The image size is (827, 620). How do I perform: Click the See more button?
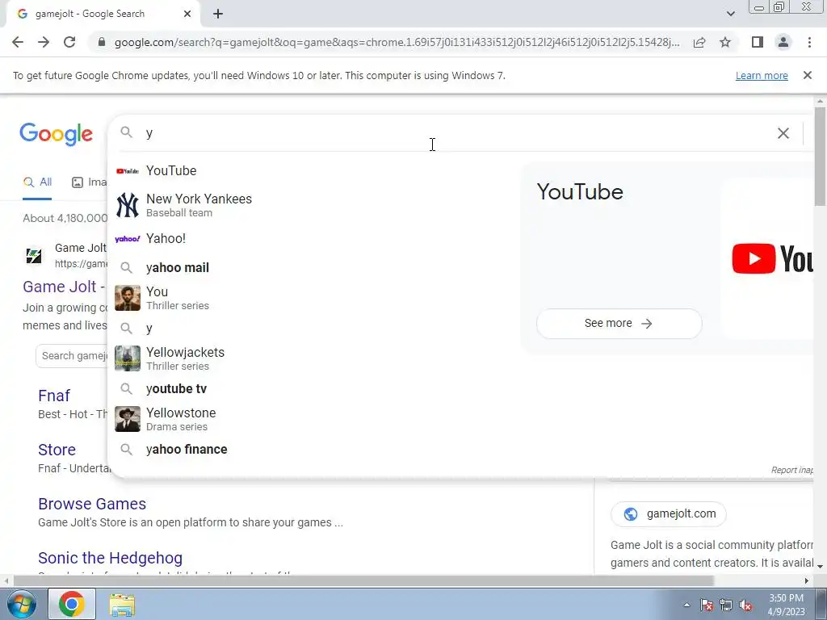[619, 323]
